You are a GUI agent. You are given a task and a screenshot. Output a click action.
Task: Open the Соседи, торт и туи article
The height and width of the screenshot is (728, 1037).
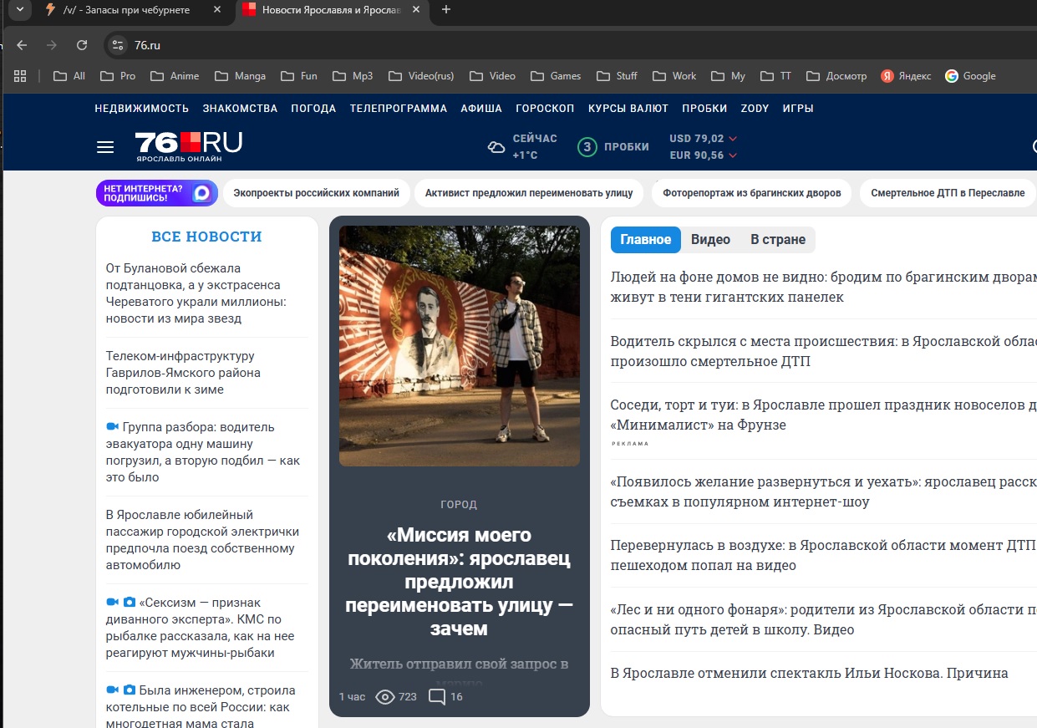[823, 415]
